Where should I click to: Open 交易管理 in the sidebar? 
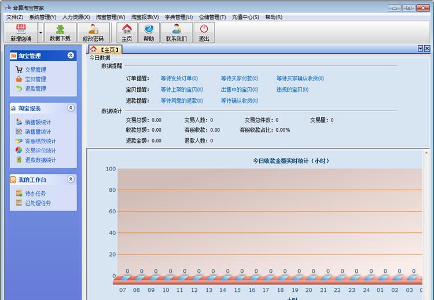[35, 70]
